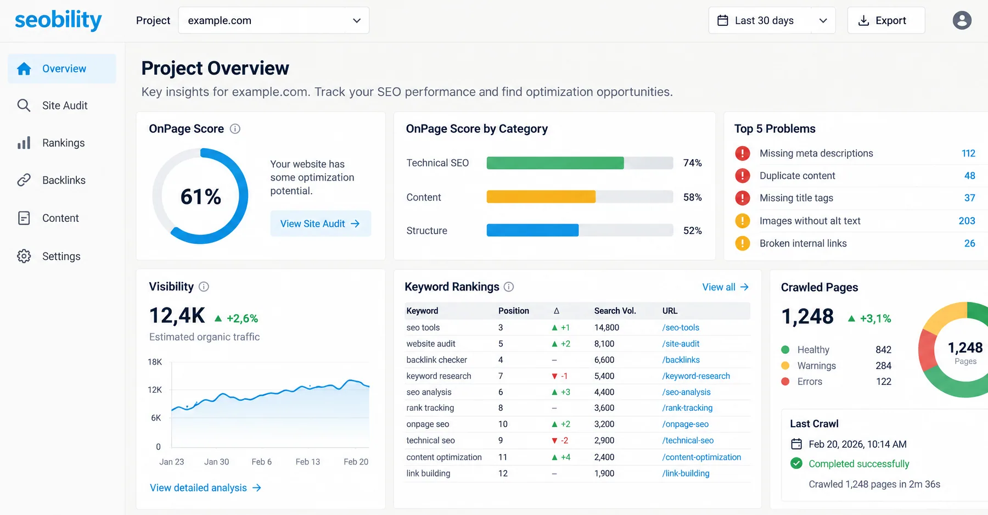Viewport: 988px width, 515px height.
Task: Click the calendar icon next to Last Crawl date
Action: [796, 444]
